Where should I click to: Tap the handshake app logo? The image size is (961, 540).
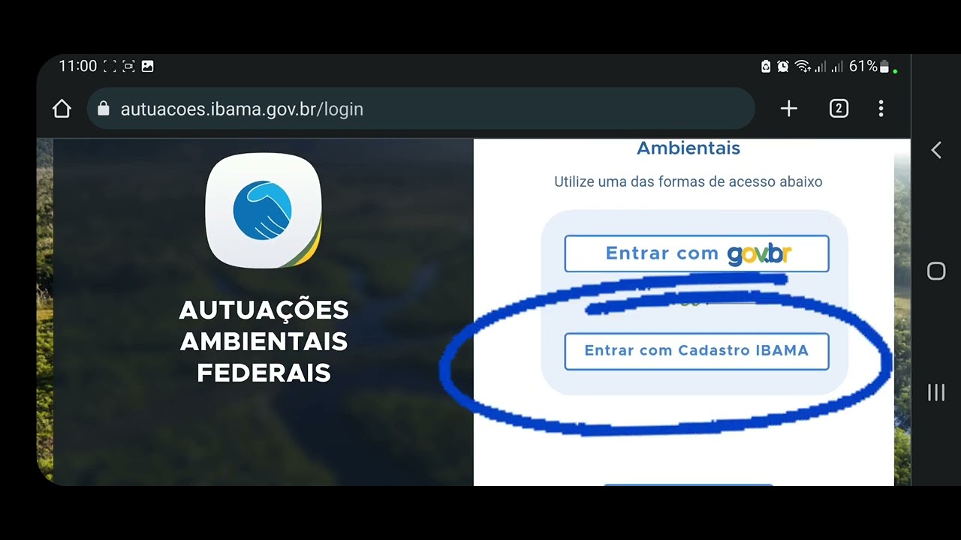click(264, 210)
